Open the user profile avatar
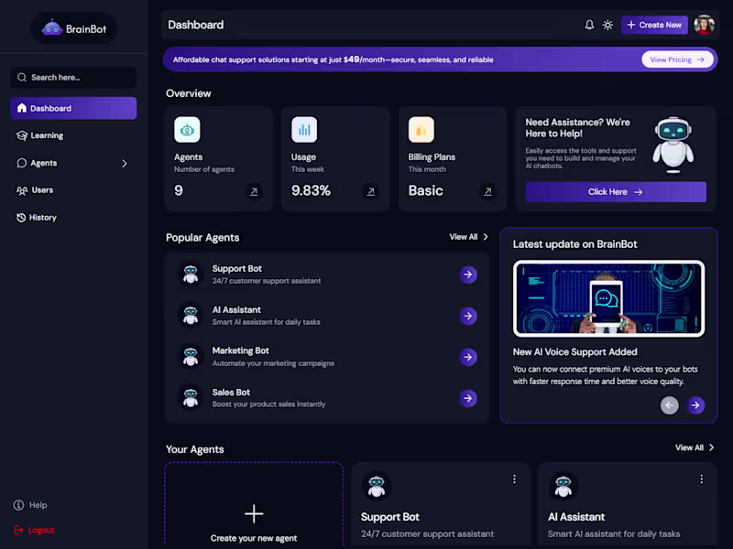 coord(704,25)
